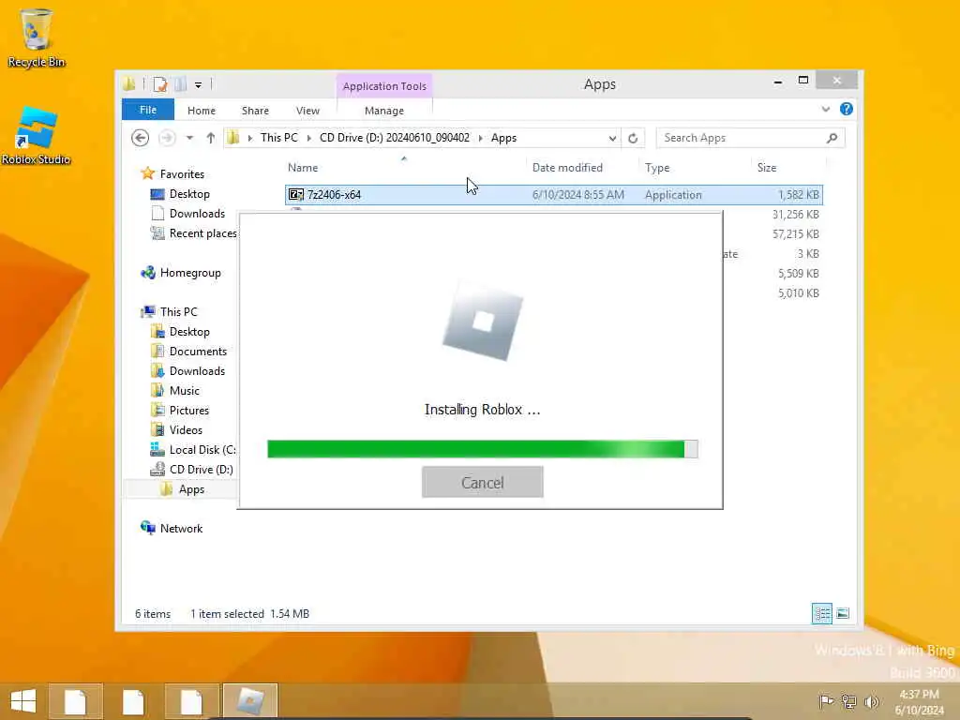Screen dimensions: 960x720
Task: Click the 5,509 KB size cell
Action: (x=799, y=273)
